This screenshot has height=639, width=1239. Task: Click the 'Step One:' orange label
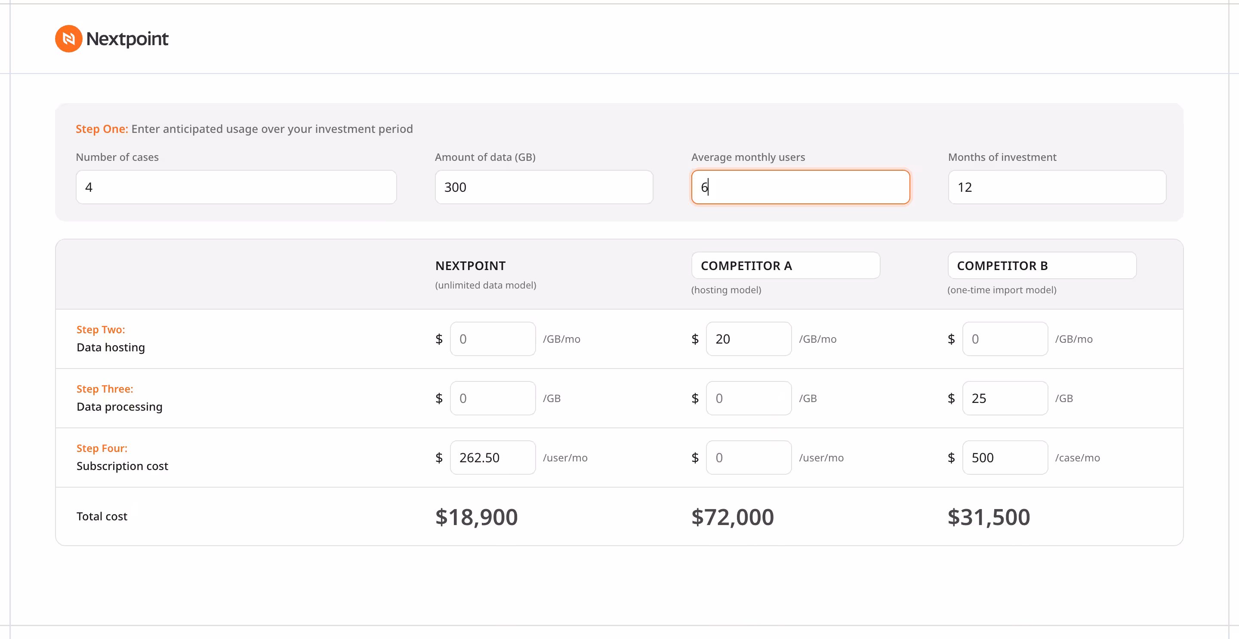click(x=102, y=129)
